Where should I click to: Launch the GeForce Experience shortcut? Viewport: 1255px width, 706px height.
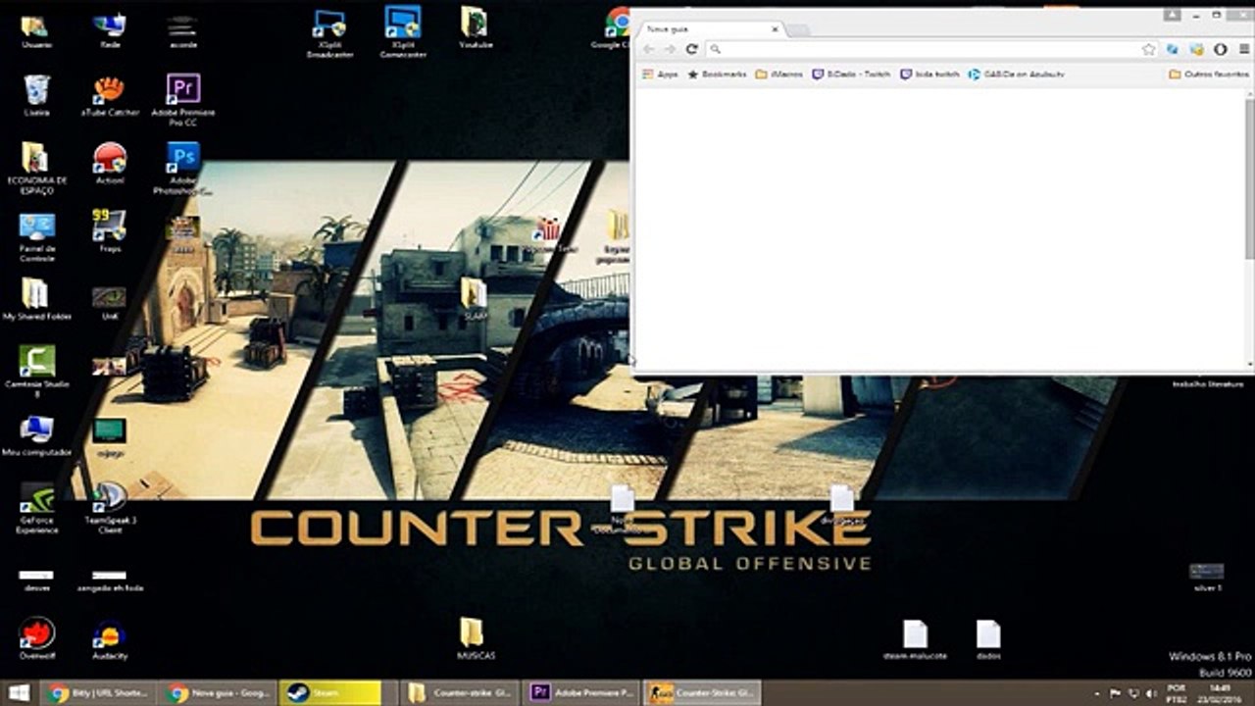coord(36,508)
